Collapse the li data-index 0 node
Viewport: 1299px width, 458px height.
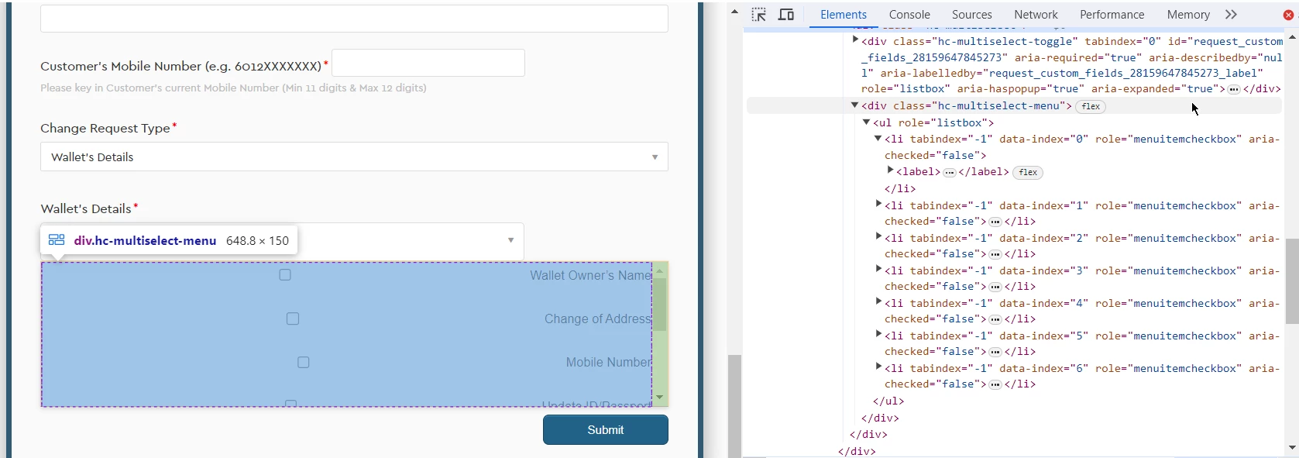(878, 139)
